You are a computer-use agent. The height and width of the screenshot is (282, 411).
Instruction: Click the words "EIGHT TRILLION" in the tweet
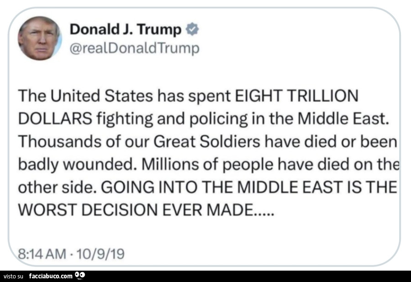[296, 96]
